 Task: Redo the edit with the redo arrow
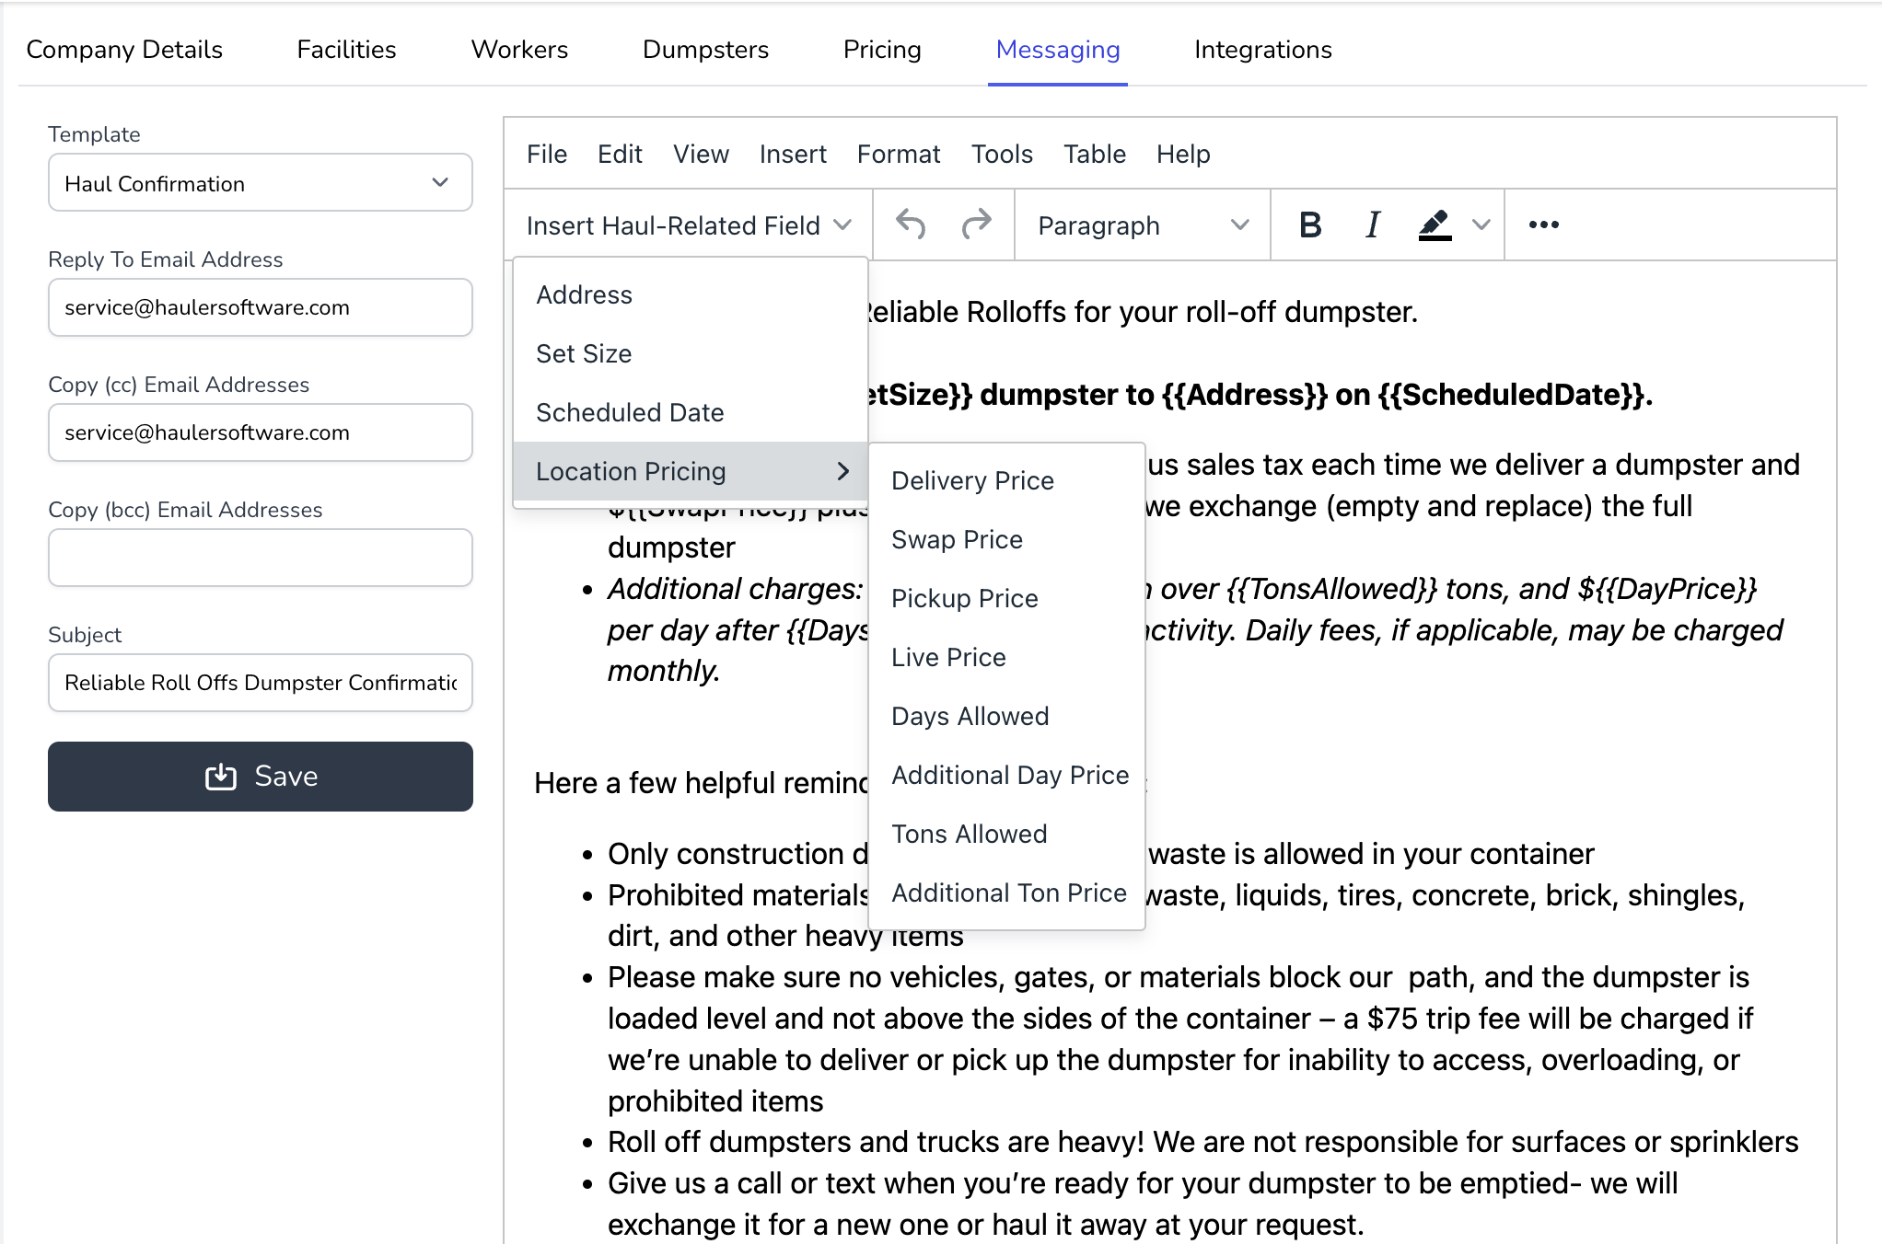(976, 225)
